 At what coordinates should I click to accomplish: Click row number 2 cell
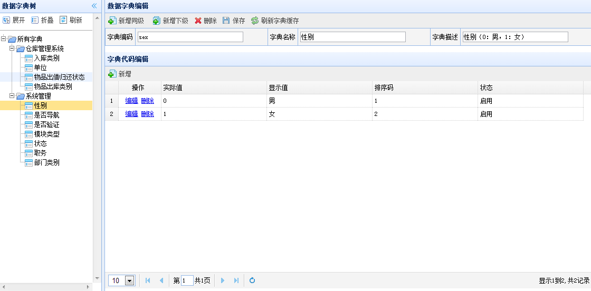point(111,114)
